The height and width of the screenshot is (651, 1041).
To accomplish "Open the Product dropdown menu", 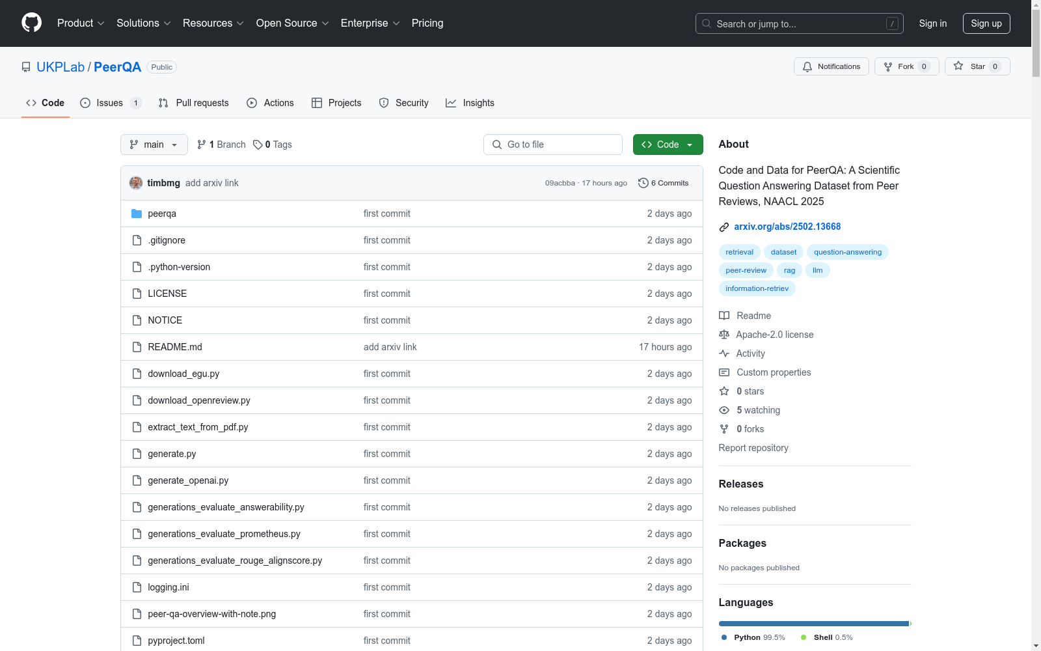I will click(81, 23).
